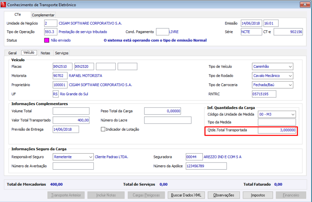This screenshot has width=312, height=202.
Task: Click the fourth empty Placas field
Action: (x=128, y=66)
